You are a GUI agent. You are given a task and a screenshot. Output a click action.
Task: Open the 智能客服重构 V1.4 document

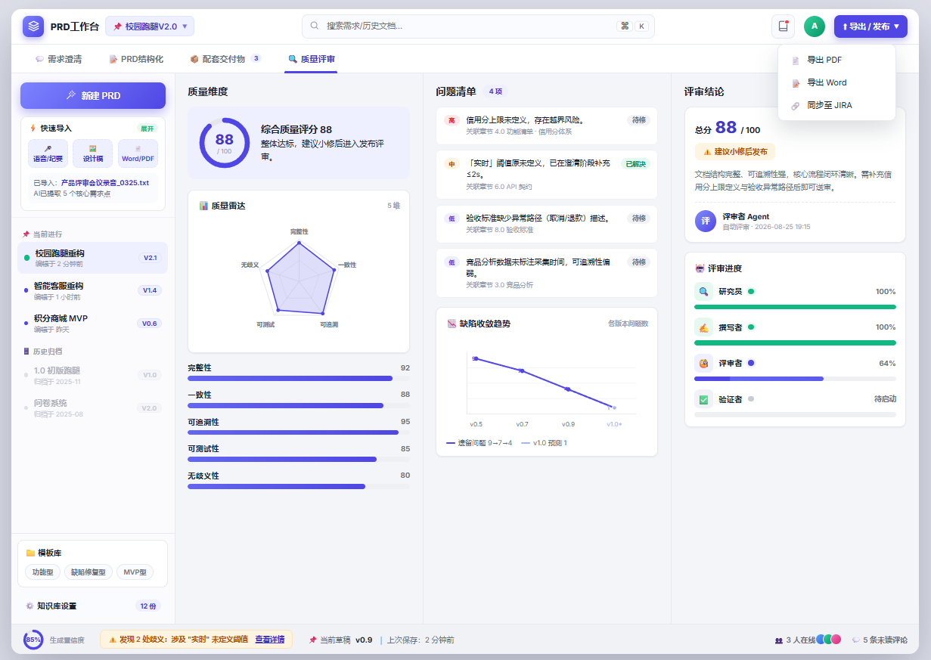[92, 290]
